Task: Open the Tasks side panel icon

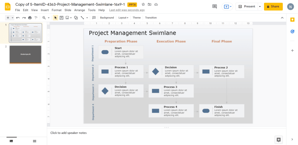Action: 292,32
